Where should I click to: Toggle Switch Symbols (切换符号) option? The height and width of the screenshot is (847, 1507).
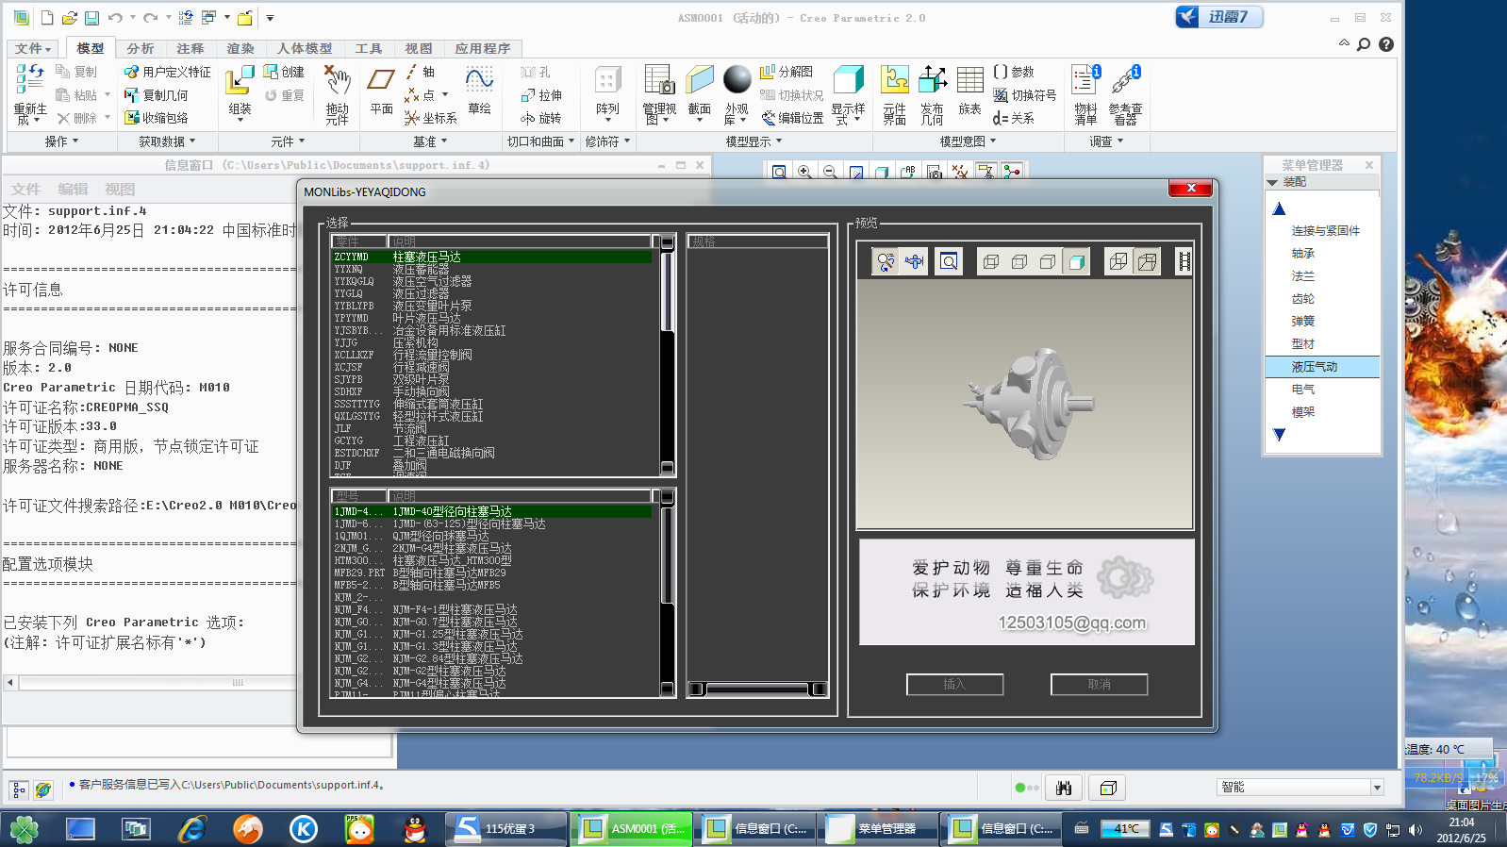click(1025, 95)
